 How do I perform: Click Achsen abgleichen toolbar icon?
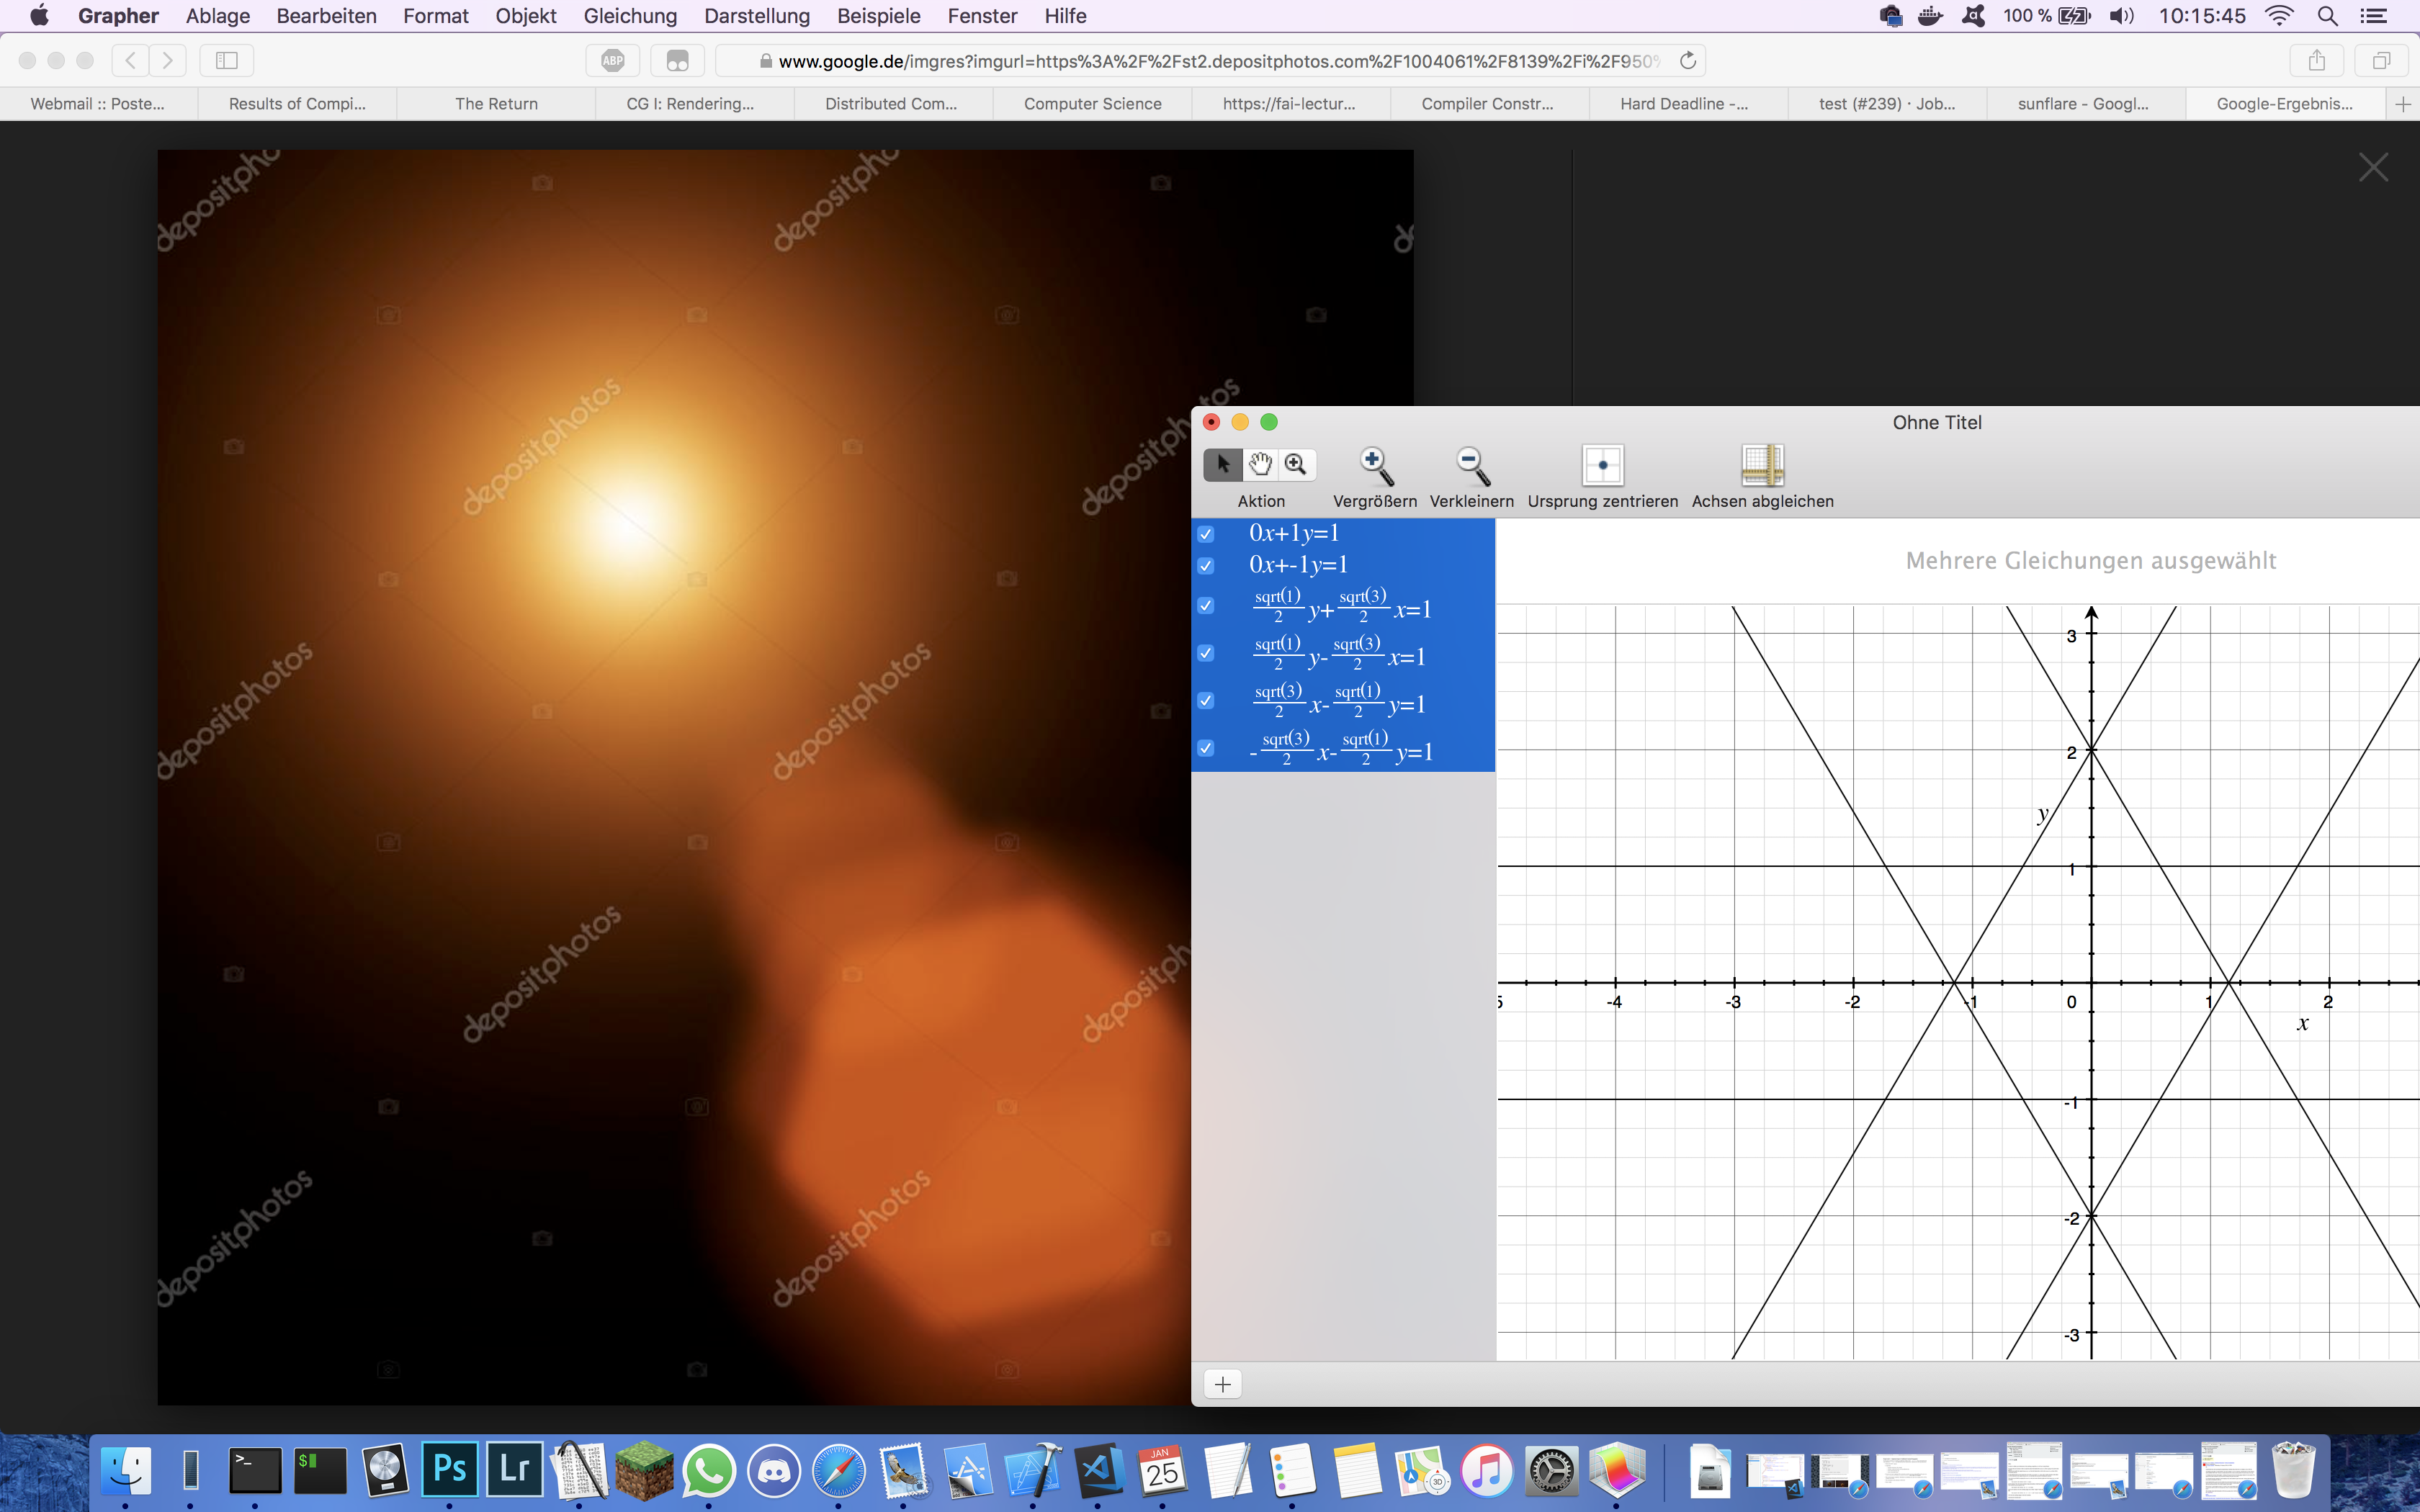pyautogui.click(x=1762, y=465)
